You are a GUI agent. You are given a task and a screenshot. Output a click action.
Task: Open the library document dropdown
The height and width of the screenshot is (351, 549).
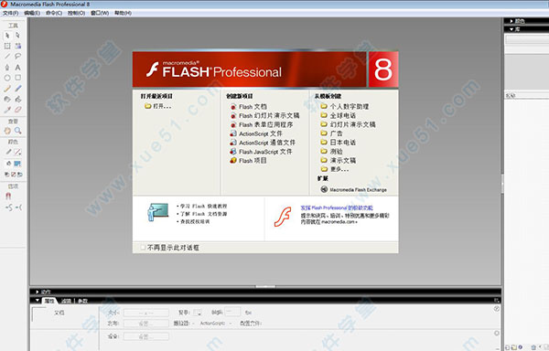[x=527, y=39]
